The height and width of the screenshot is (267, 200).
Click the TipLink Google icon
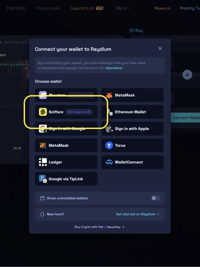click(x=43, y=179)
